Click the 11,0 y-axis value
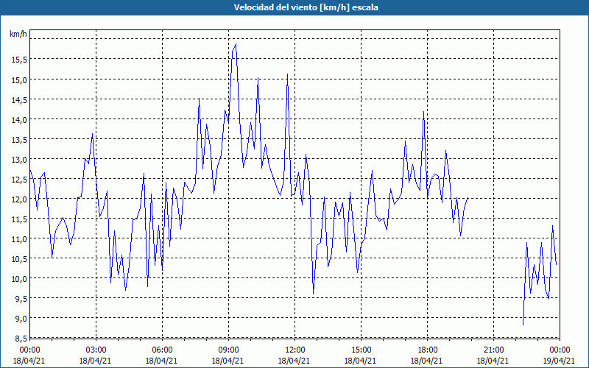 coord(18,239)
